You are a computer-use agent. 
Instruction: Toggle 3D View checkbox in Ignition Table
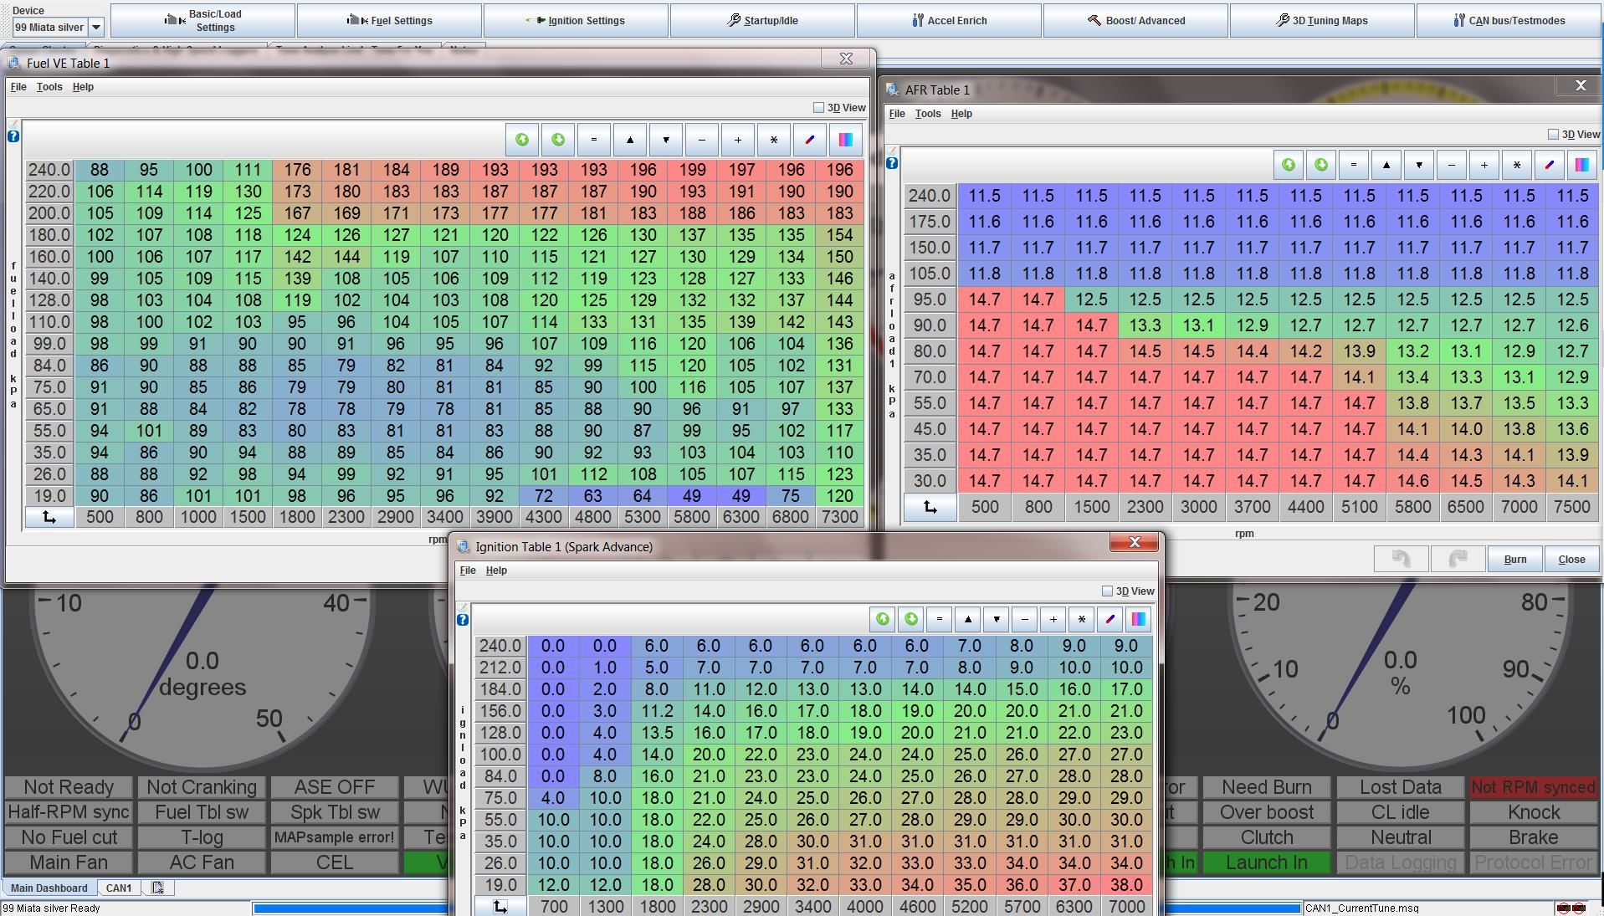coord(1107,591)
